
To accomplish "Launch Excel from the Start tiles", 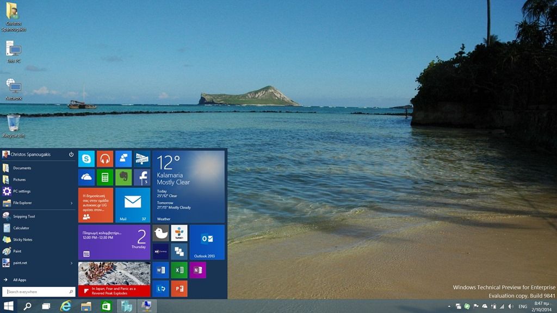I will coord(179,270).
